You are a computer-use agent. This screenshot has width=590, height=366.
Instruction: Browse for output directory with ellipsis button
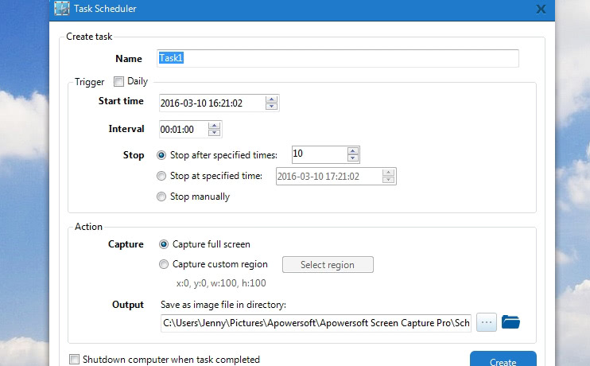click(x=486, y=322)
